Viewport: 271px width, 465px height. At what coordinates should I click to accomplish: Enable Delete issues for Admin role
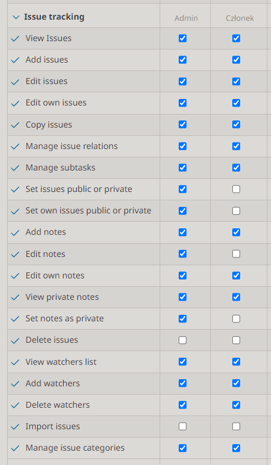tap(183, 340)
